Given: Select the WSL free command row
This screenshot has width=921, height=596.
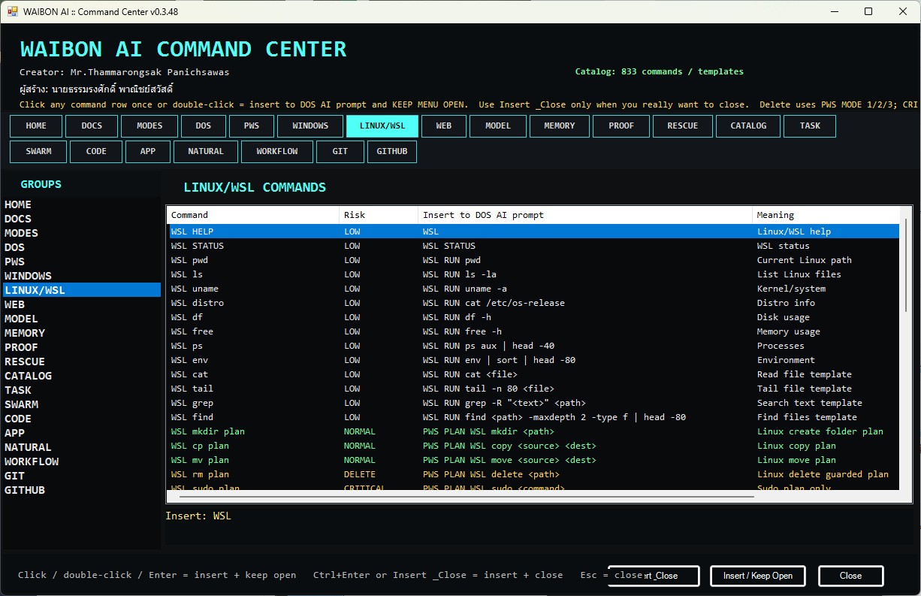Looking at the screenshot, I should pyautogui.click(x=533, y=331).
